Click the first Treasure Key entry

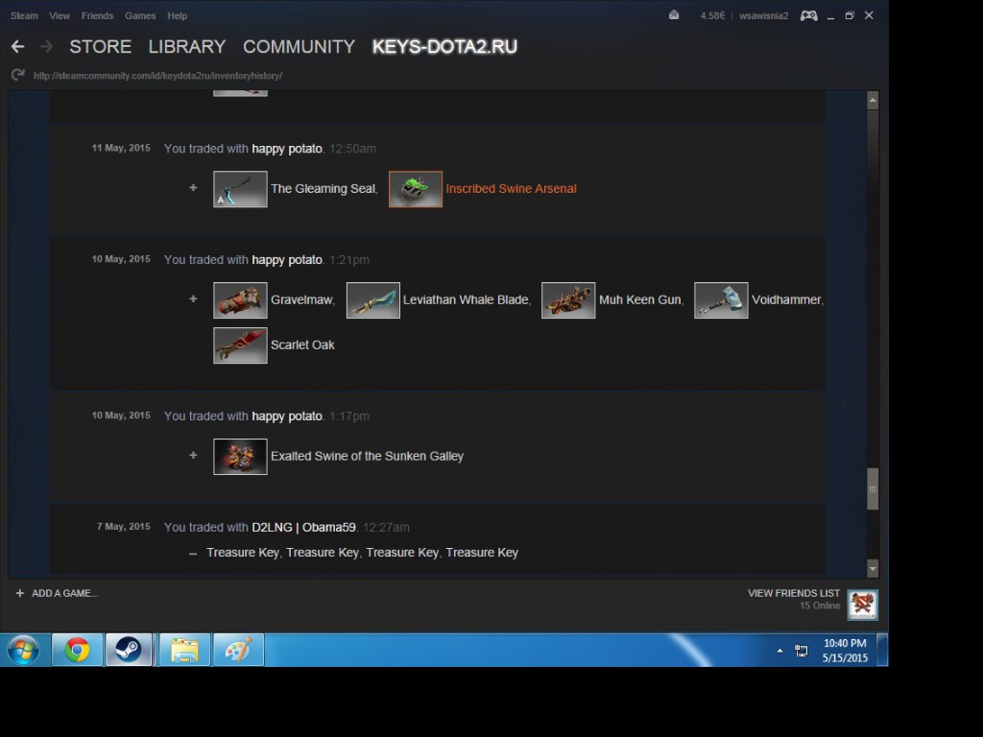243,552
